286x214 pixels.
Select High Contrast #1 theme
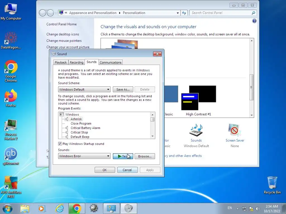coord(199,101)
